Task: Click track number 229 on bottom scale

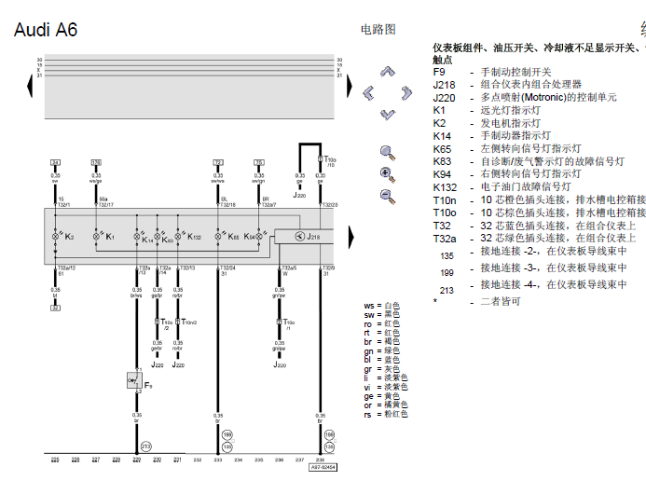Action: tap(136, 460)
